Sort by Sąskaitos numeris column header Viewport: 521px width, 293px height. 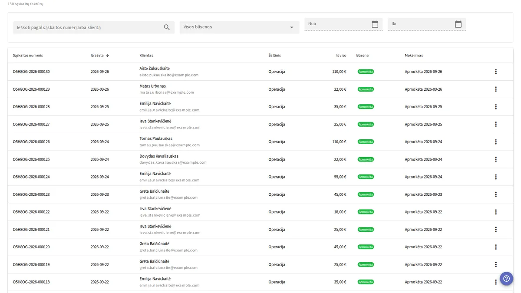click(28, 56)
